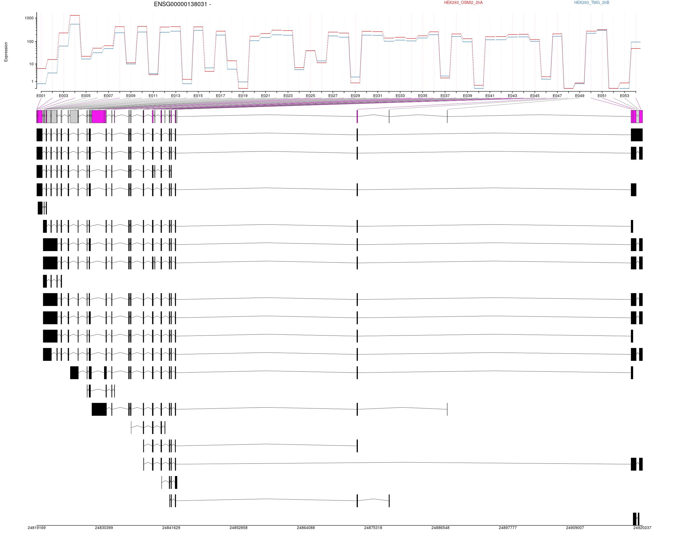
Task: Click exon label E003
Action: point(63,96)
